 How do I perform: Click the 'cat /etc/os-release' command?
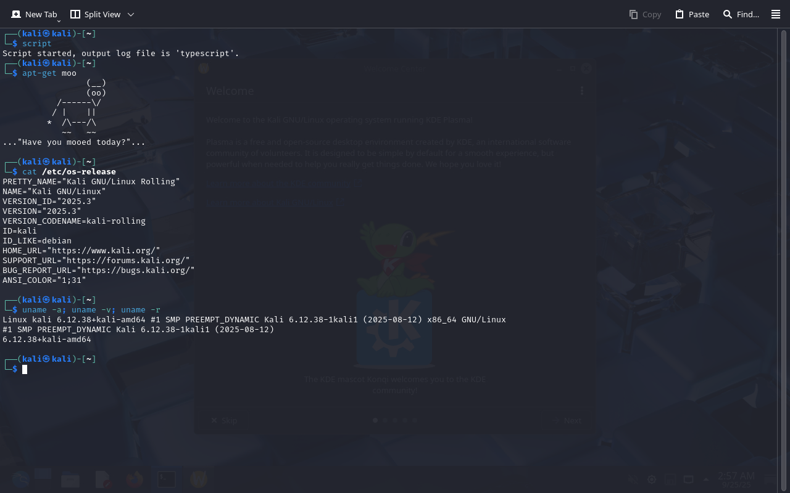tap(69, 171)
